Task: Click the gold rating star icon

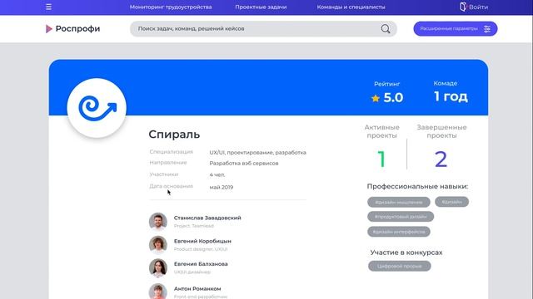Action: tap(376, 98)
